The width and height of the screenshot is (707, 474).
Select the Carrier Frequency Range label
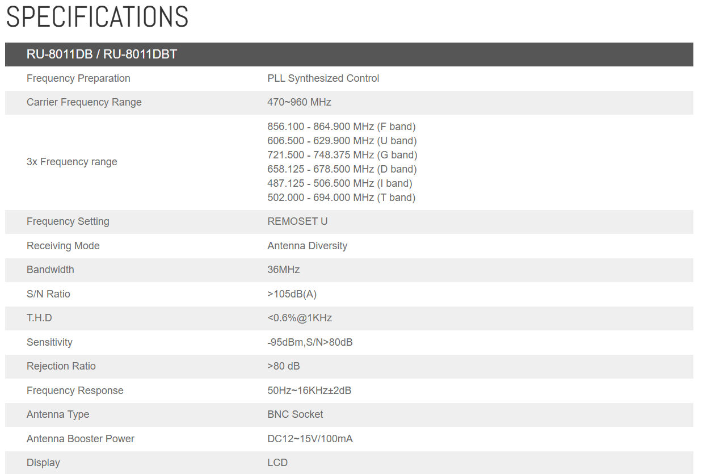[84, 102]
